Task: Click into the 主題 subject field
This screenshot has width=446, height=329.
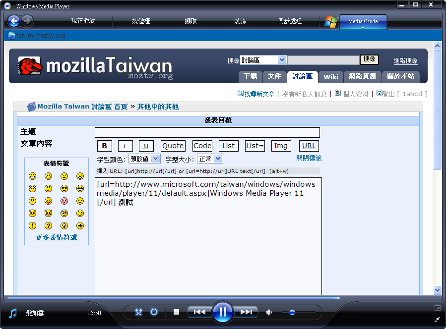Action: click(x=207, y=133)
